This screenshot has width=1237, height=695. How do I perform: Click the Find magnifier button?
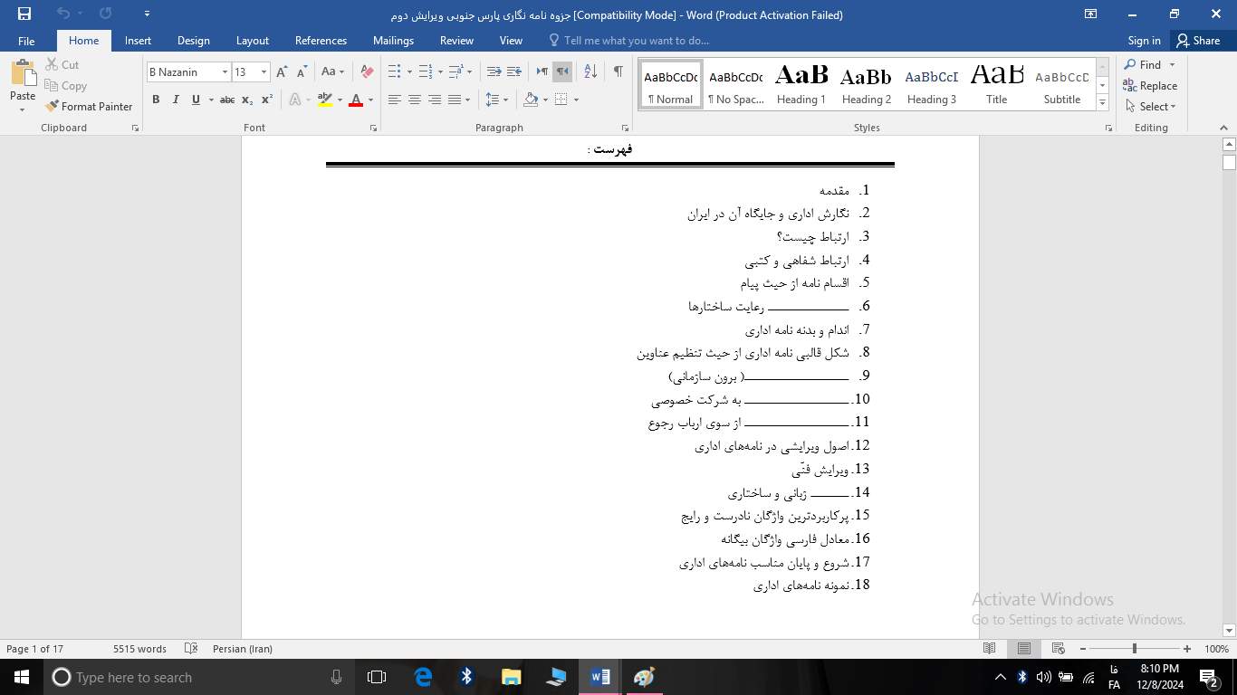click(x=1143, y=65)
